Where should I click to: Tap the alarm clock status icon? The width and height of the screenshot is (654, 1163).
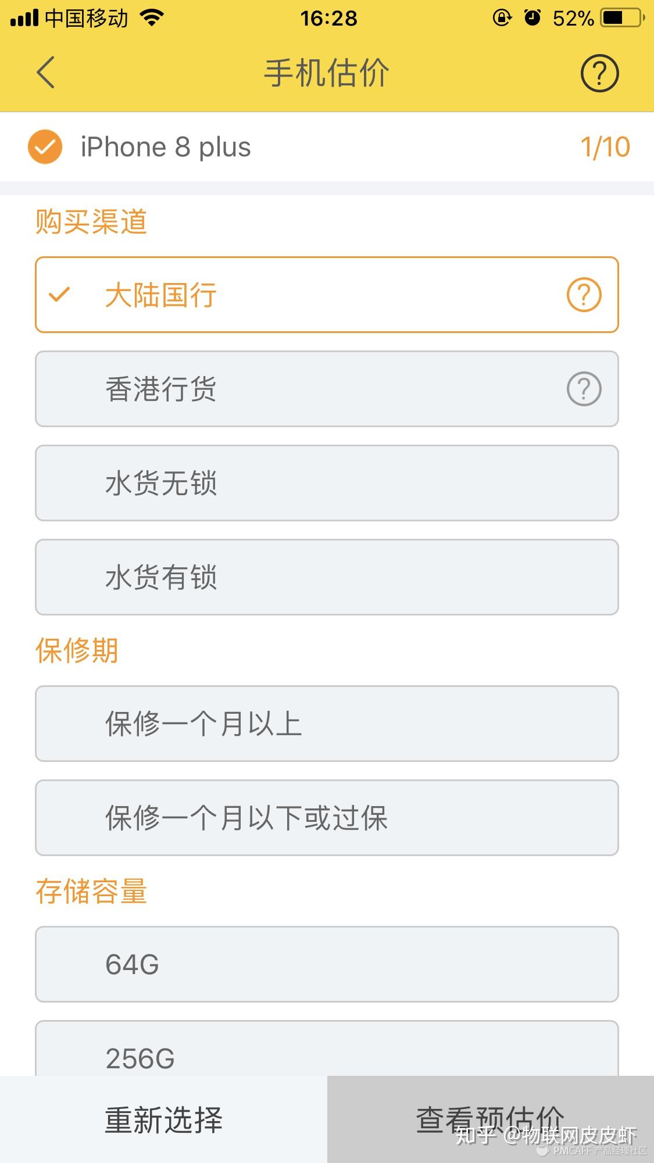pos(532,19)
